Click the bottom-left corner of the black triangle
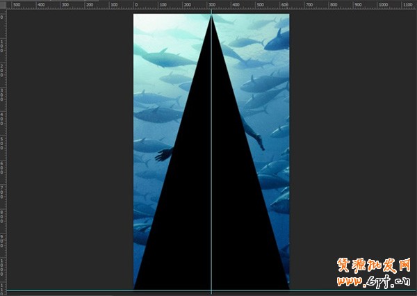The width and height of the screenshot is (417, 296). coord(135,288)
